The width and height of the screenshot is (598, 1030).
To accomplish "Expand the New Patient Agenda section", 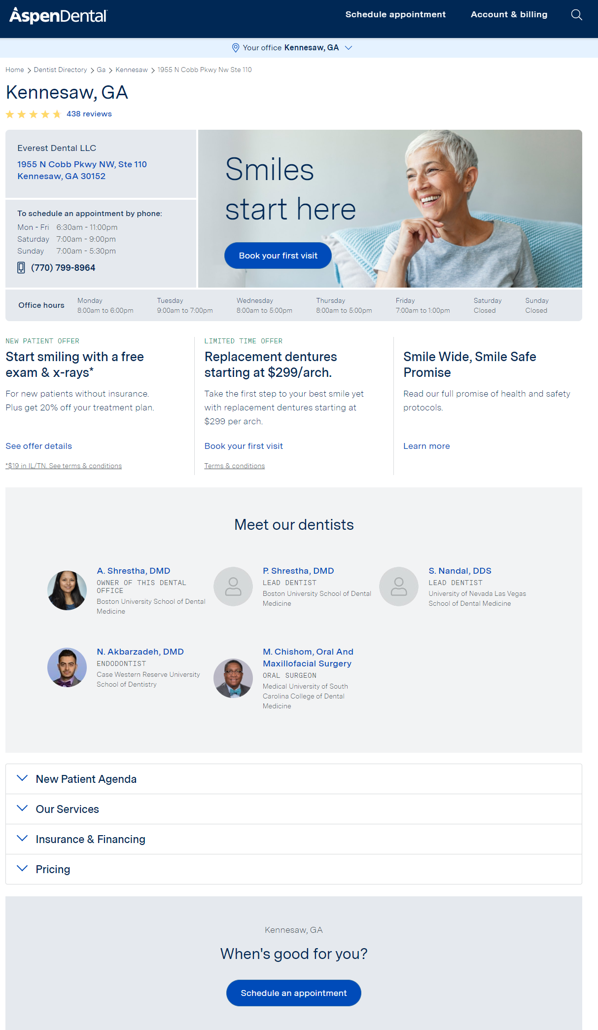I will (x=294, y=779).
